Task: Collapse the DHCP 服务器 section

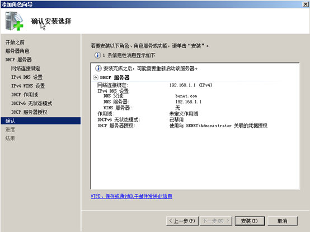Action: (96, 78)
